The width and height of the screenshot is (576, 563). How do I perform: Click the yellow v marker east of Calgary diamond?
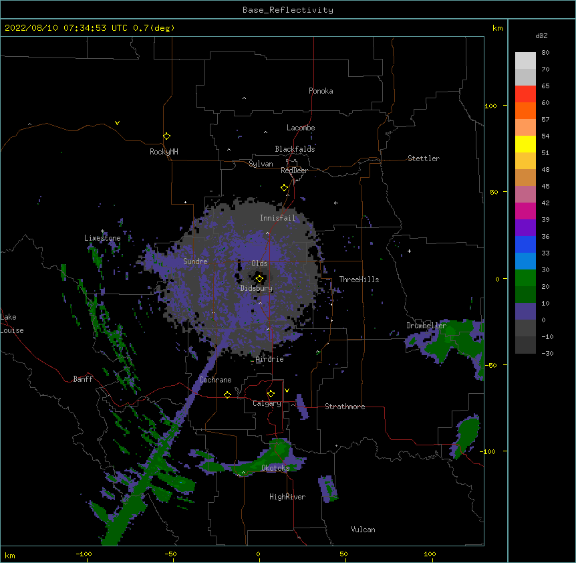[287, 390]
